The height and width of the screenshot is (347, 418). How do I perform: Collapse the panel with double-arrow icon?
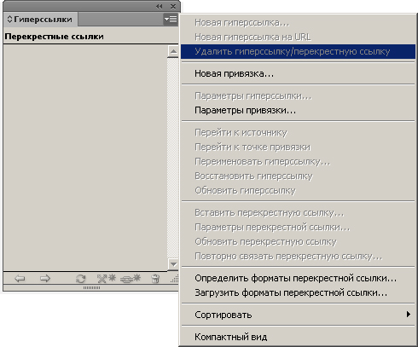160,6
